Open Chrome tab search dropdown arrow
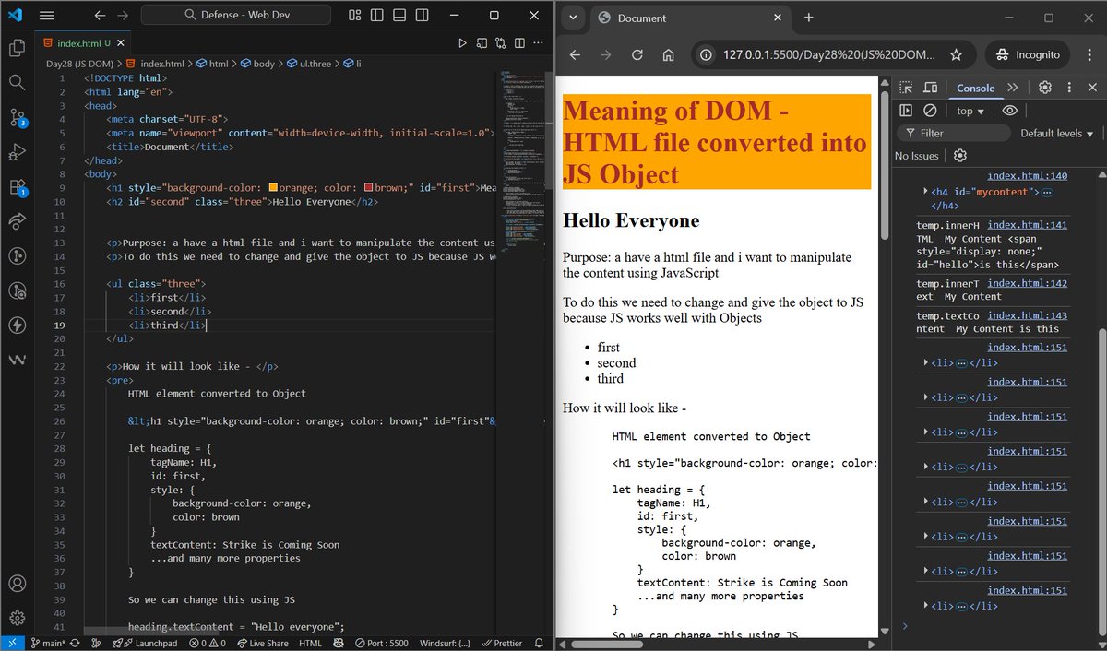 [x=573, y=18]
